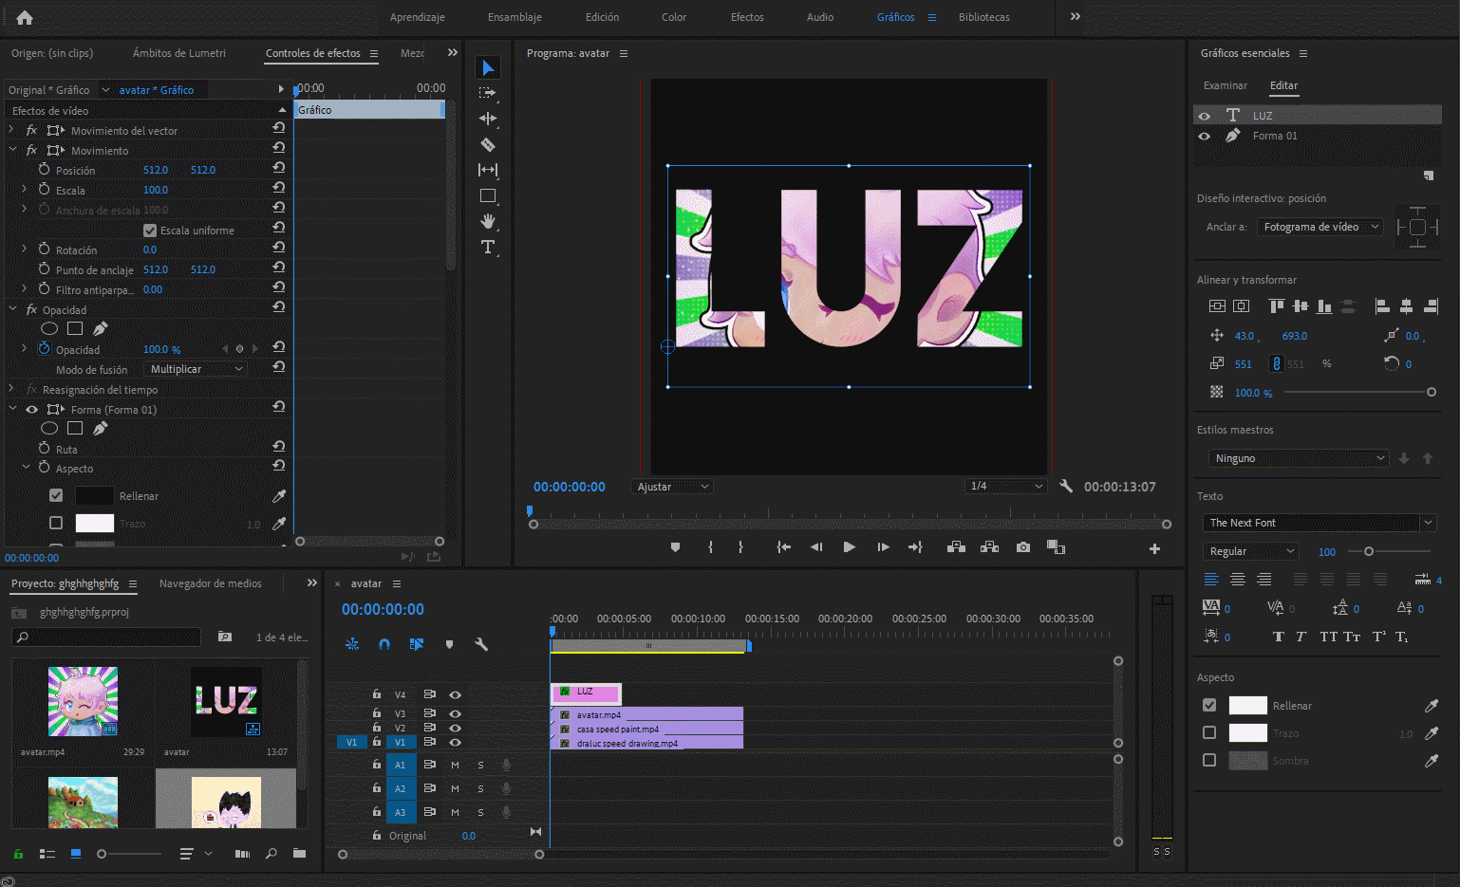Uncheck Rellenar in Essential Graphics
This screenshot has height=887, width=1460.
pos(1209,705)
